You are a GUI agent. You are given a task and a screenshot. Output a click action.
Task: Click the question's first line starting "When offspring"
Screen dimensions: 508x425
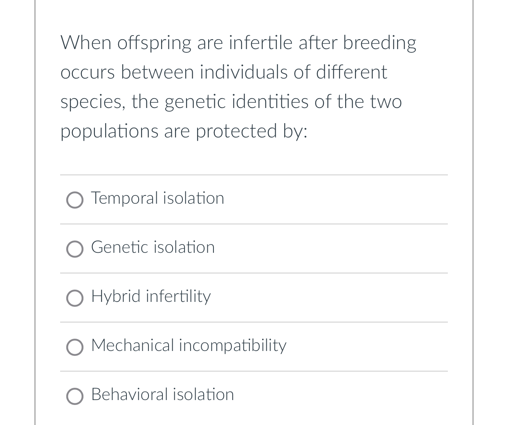point(238,43)
